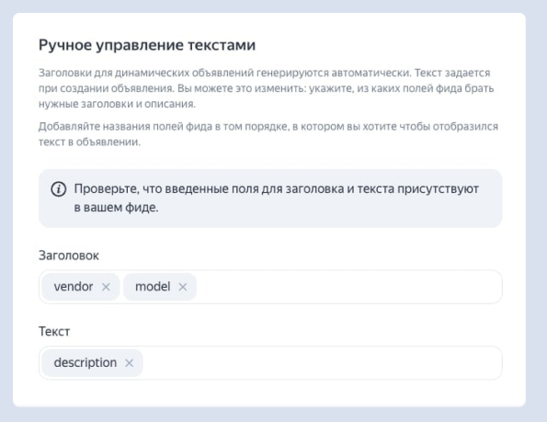Click the info icon in the notice
The width and height of the screenshot is (547, 422).
[x=59, y=189]
